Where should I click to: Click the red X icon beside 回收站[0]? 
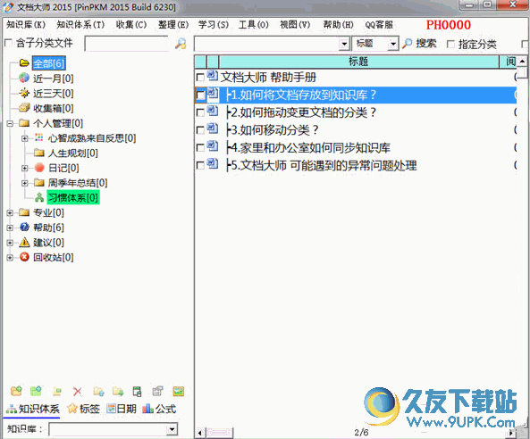(24, 257)
